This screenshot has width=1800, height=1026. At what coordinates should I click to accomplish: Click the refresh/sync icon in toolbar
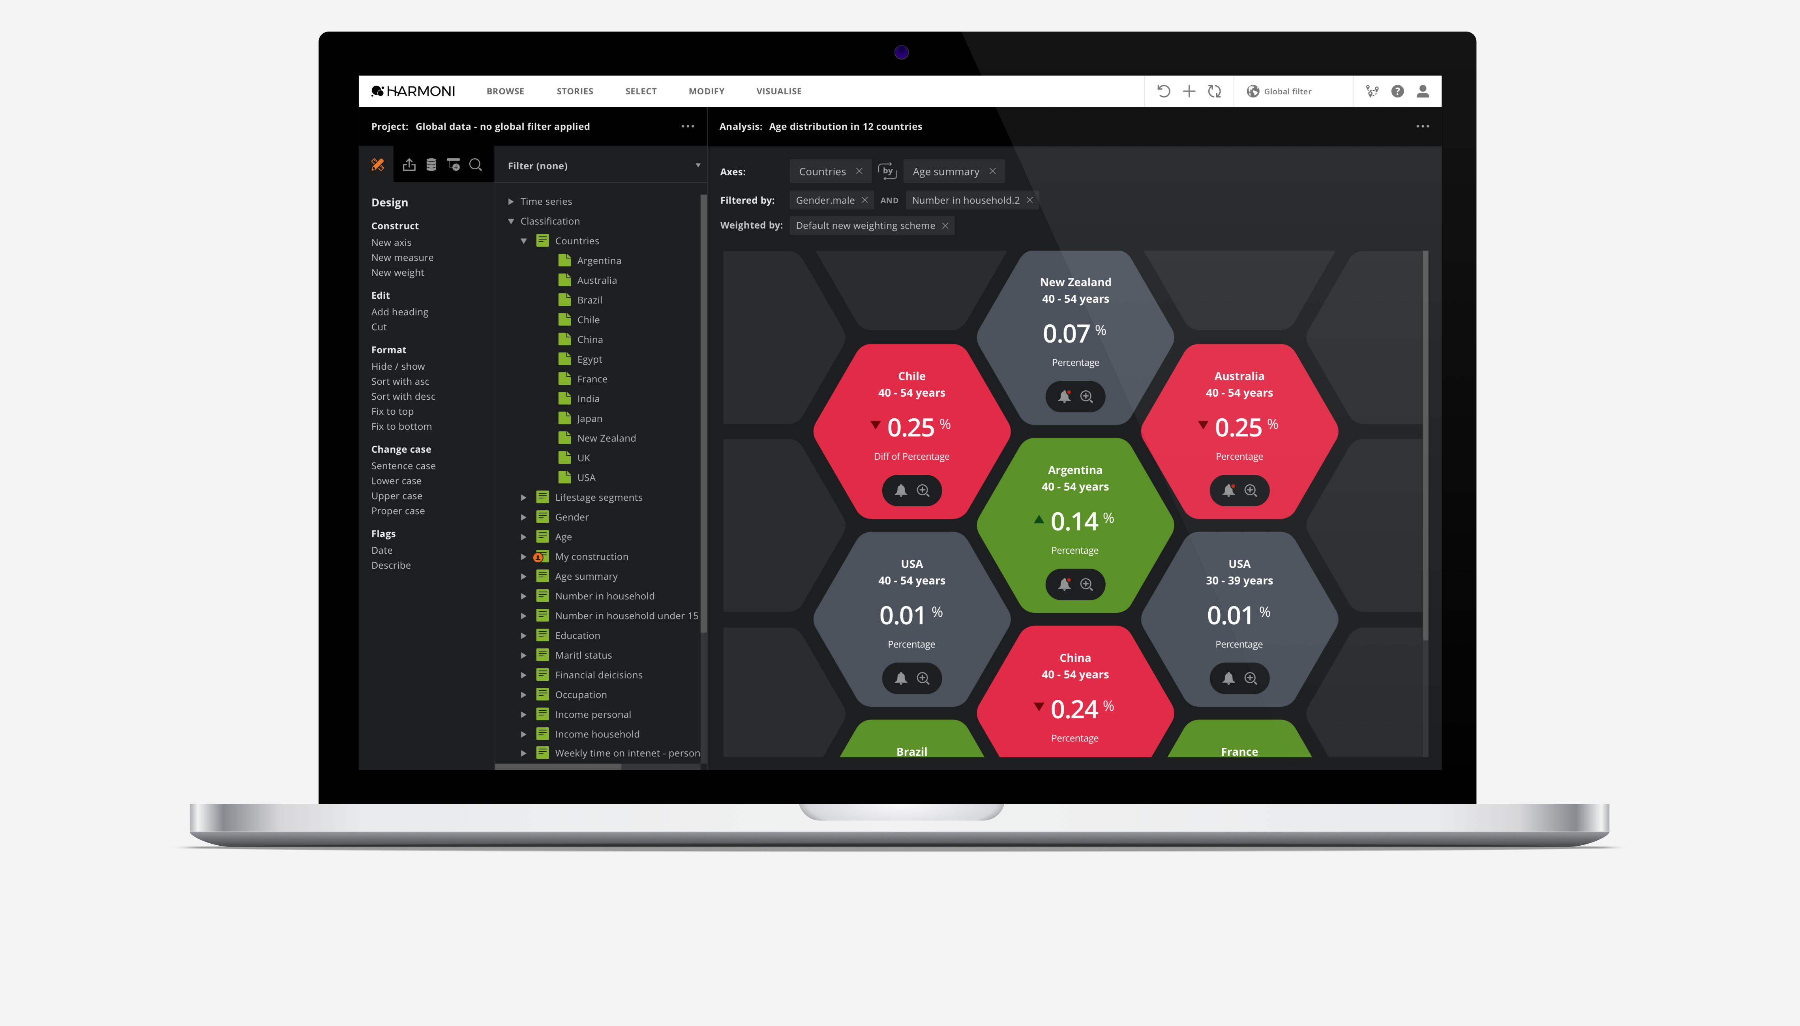[1215, 90]
